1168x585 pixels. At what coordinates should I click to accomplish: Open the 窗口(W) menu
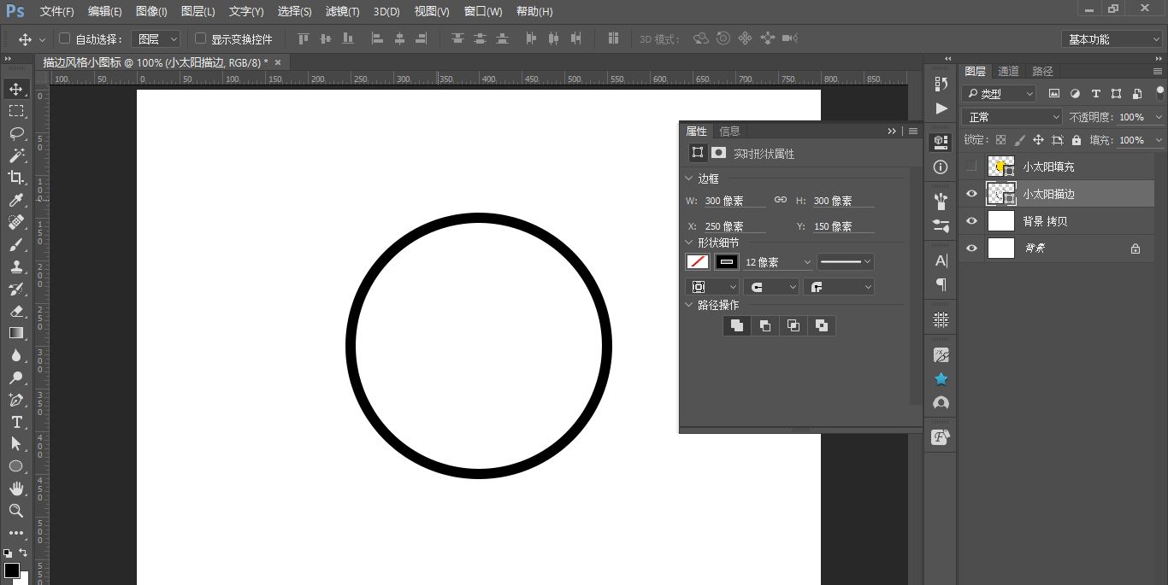pos(483,12)
